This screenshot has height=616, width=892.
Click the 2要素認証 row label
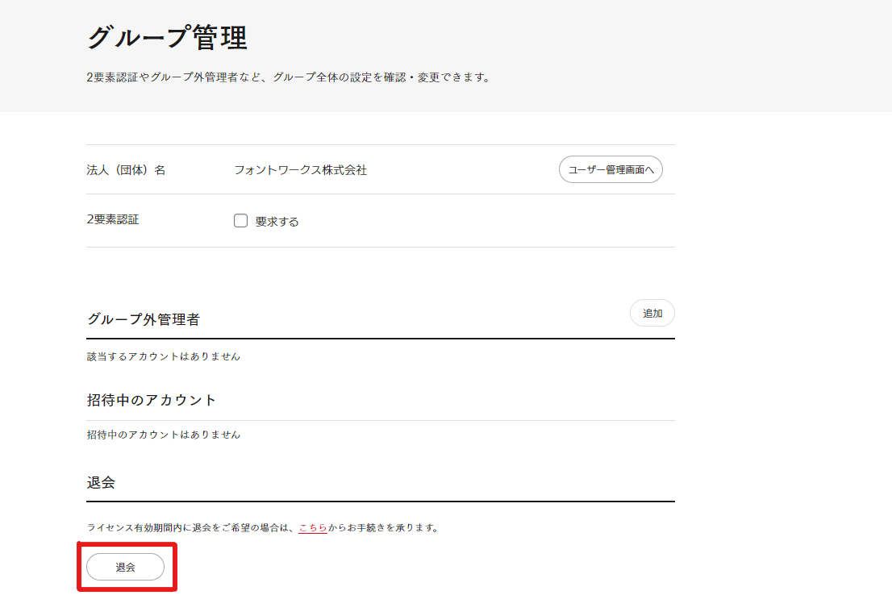pyautogui.click(x=112, y=219)
